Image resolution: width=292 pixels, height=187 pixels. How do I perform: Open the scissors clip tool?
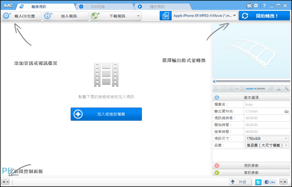279,89
